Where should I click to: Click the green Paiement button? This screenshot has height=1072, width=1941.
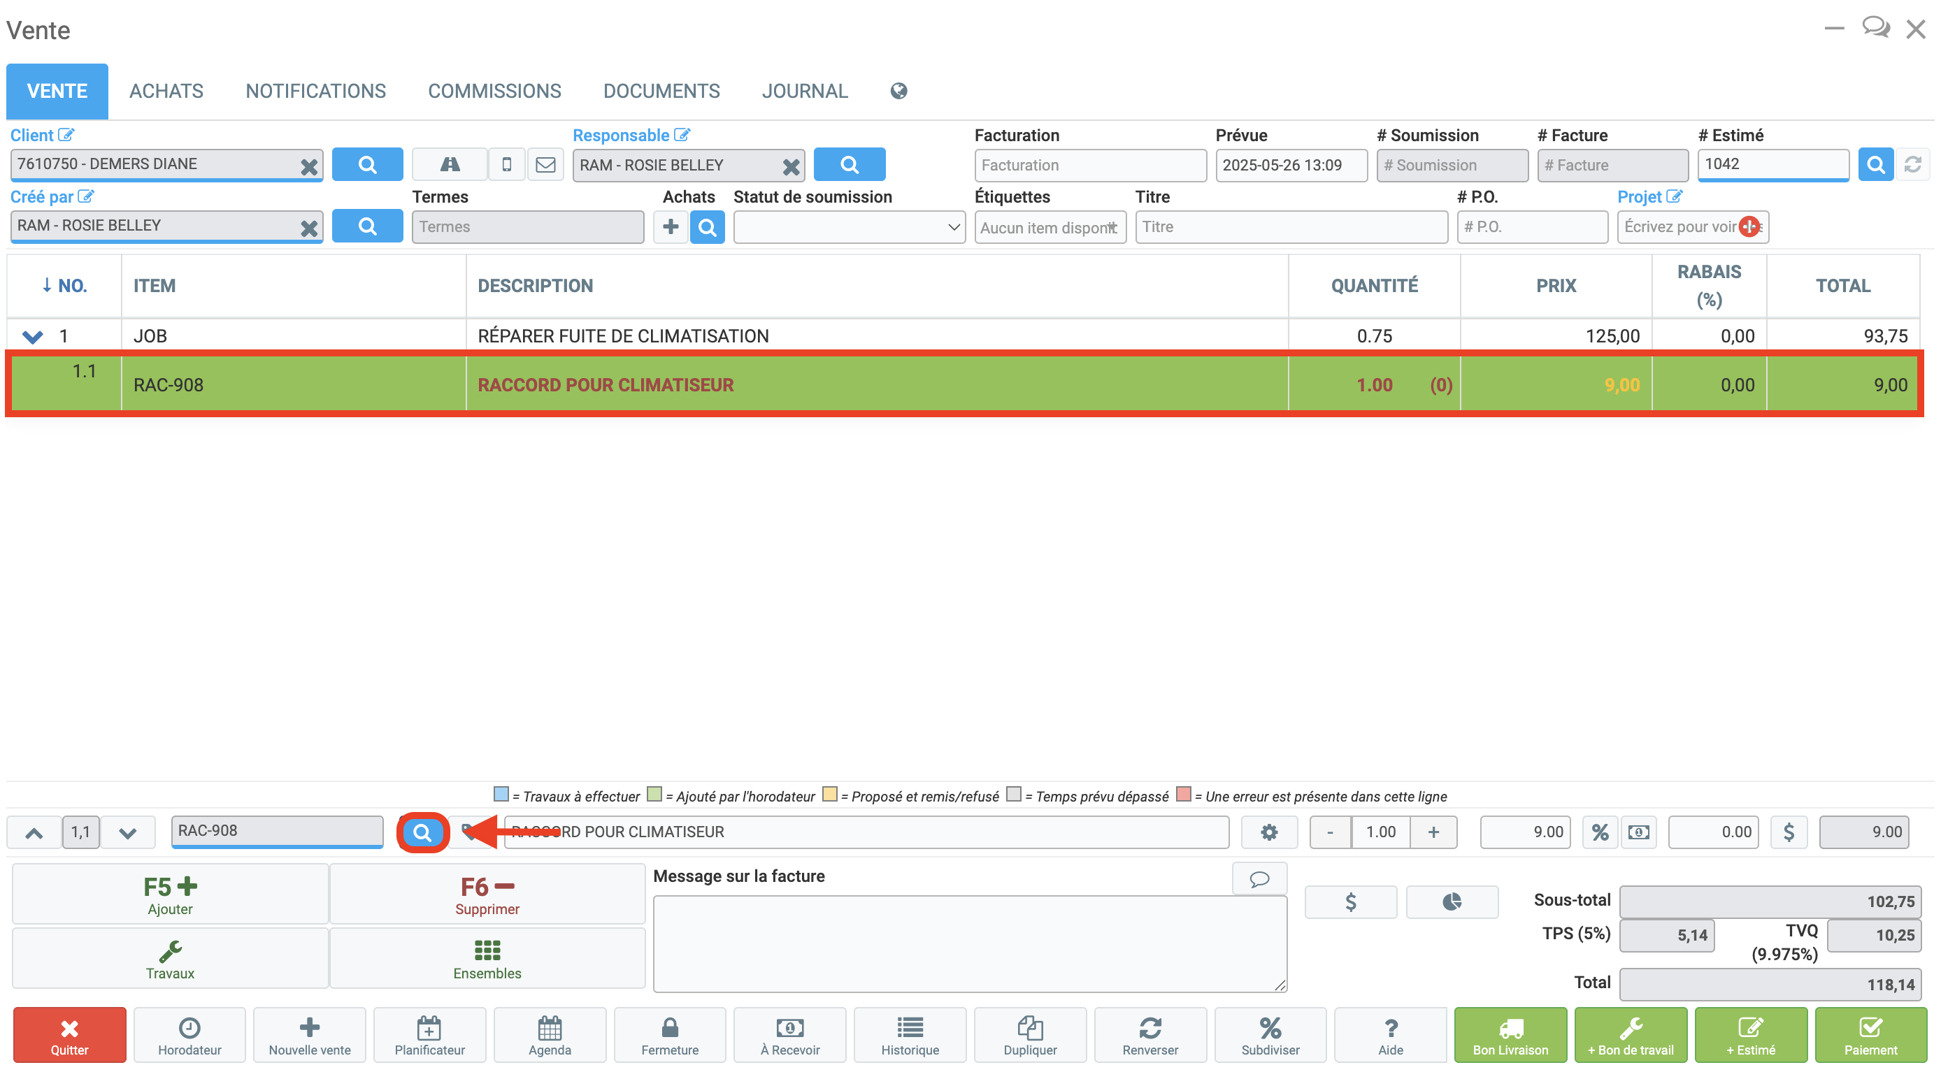coord(1870,1034)
